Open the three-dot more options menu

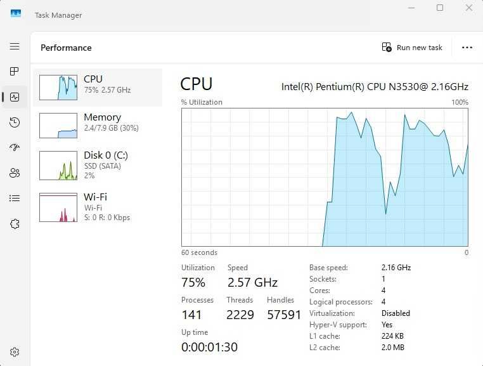point(467,48)
